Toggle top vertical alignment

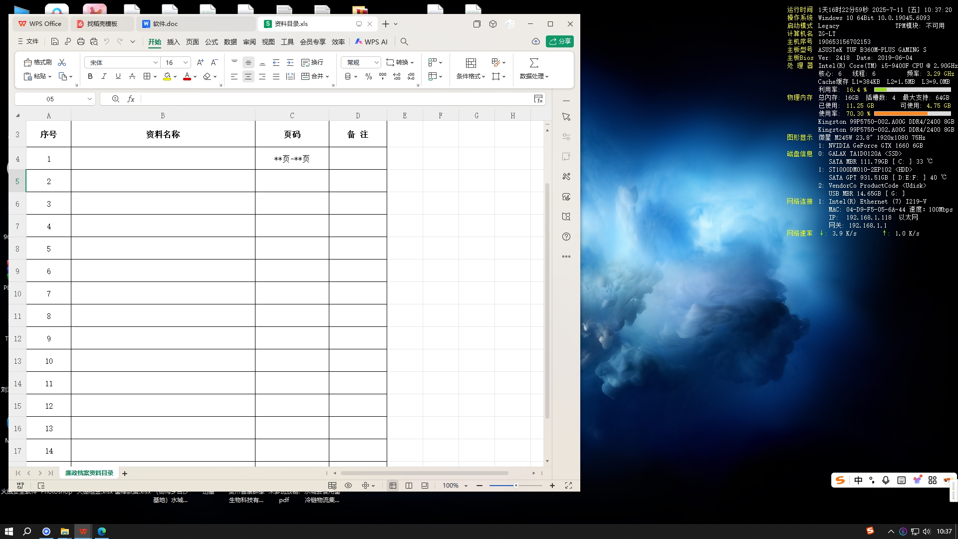[235, 62]
